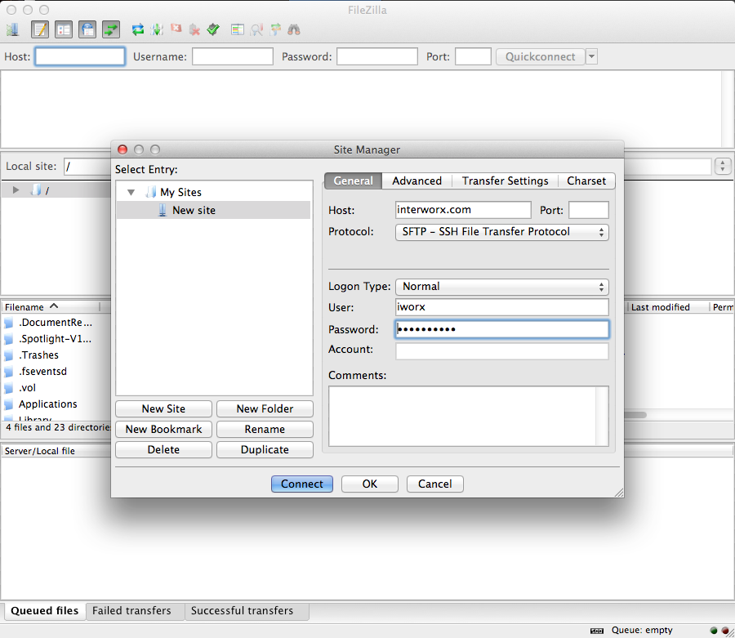Click the Site Manager Password field
Screen dimensions: 735x638
click(x=502, y=329)
